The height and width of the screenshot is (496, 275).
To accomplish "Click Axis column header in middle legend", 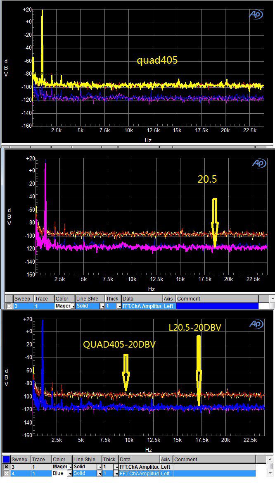I will [169, 298].
